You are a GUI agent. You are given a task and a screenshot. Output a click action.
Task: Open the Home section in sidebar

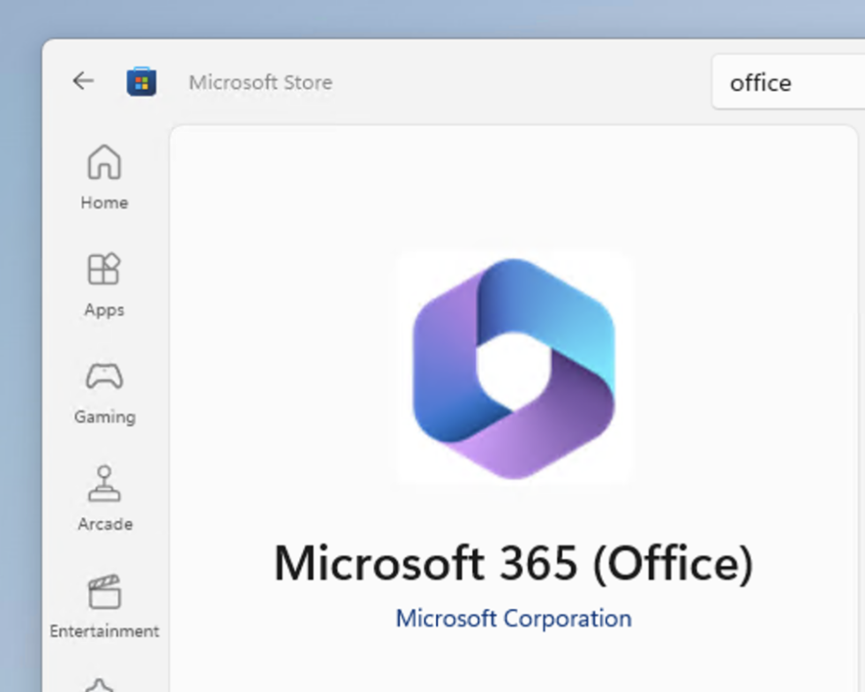coord(104,177)
